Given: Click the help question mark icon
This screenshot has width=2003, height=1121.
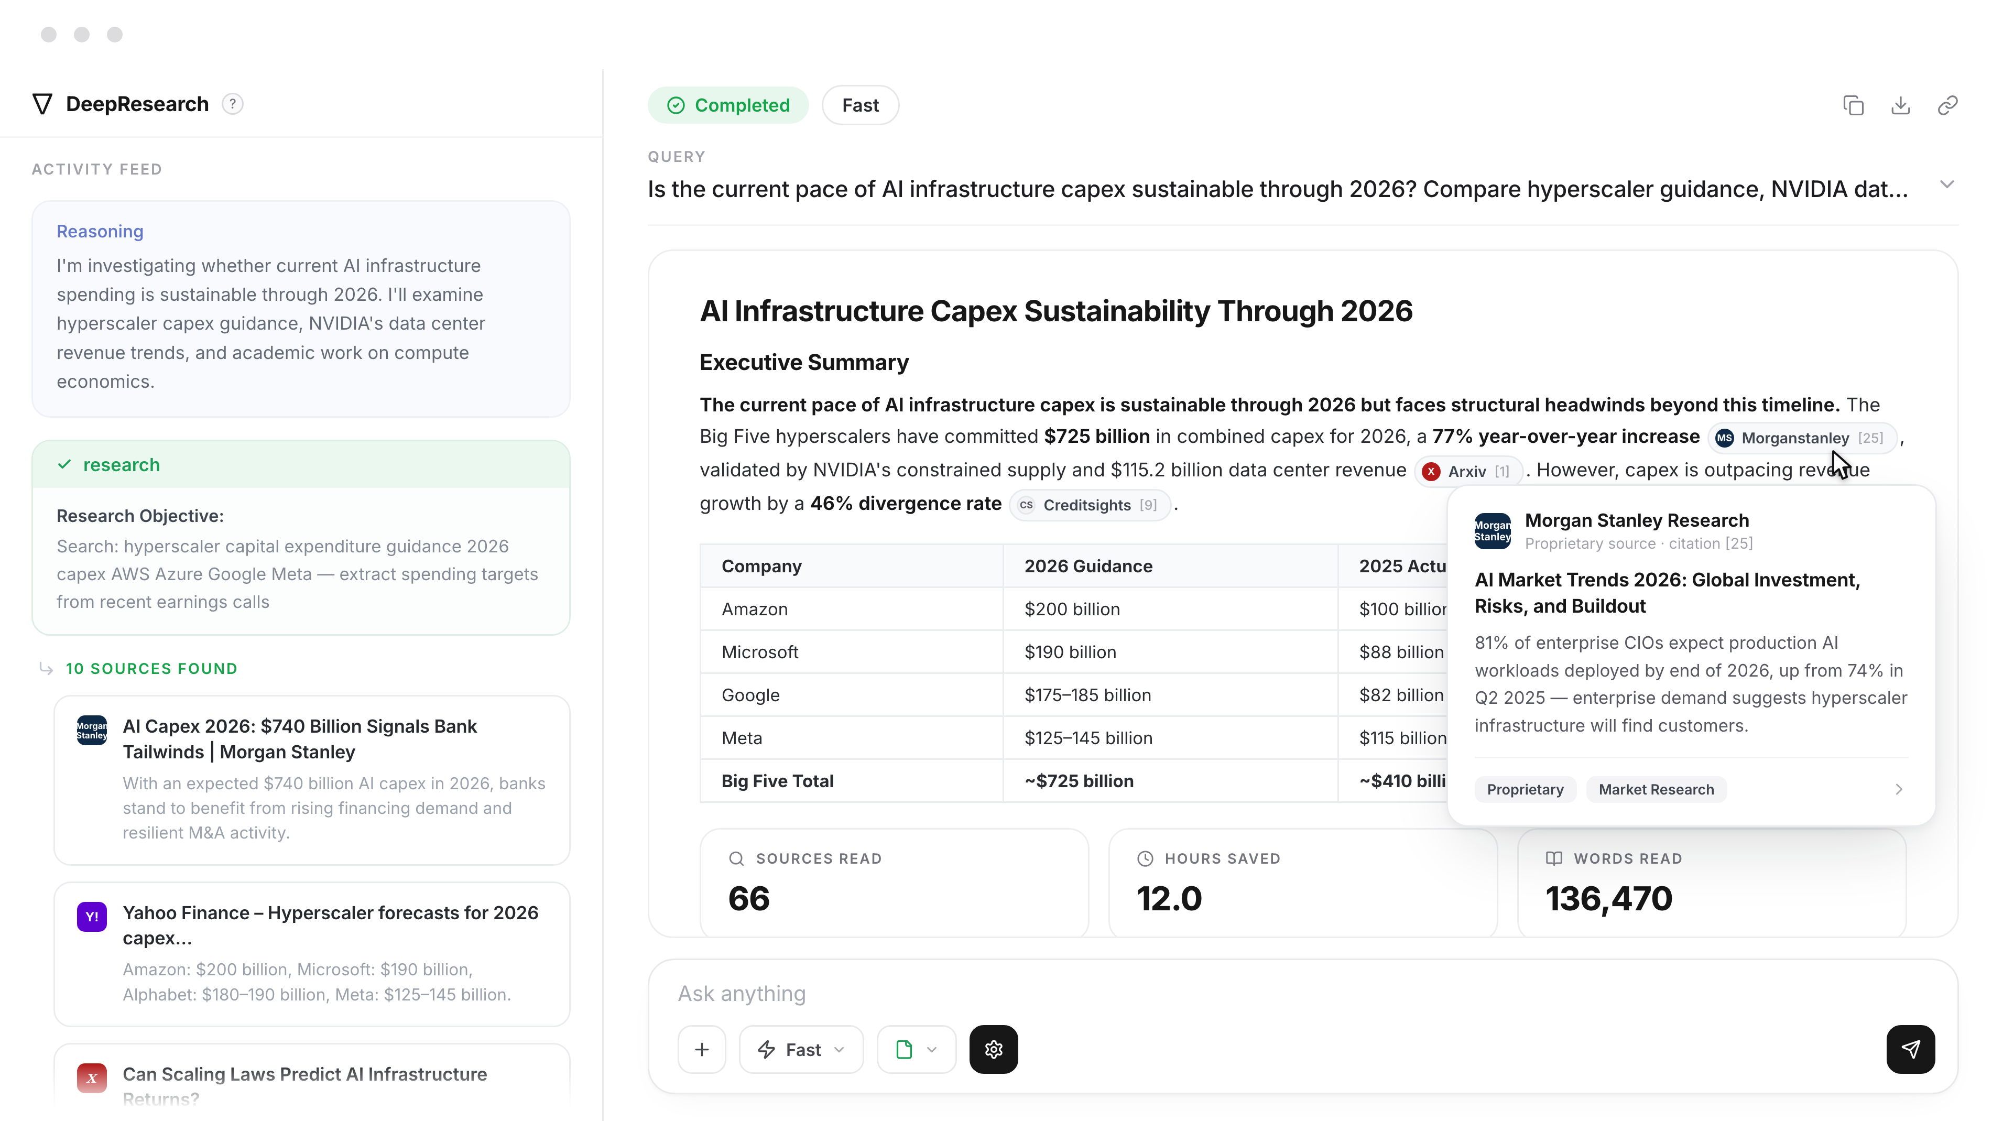Looking at the screenshot, I should 233,104.
